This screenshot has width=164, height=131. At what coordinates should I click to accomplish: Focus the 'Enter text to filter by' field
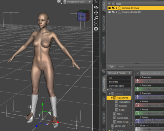point(152,73)
